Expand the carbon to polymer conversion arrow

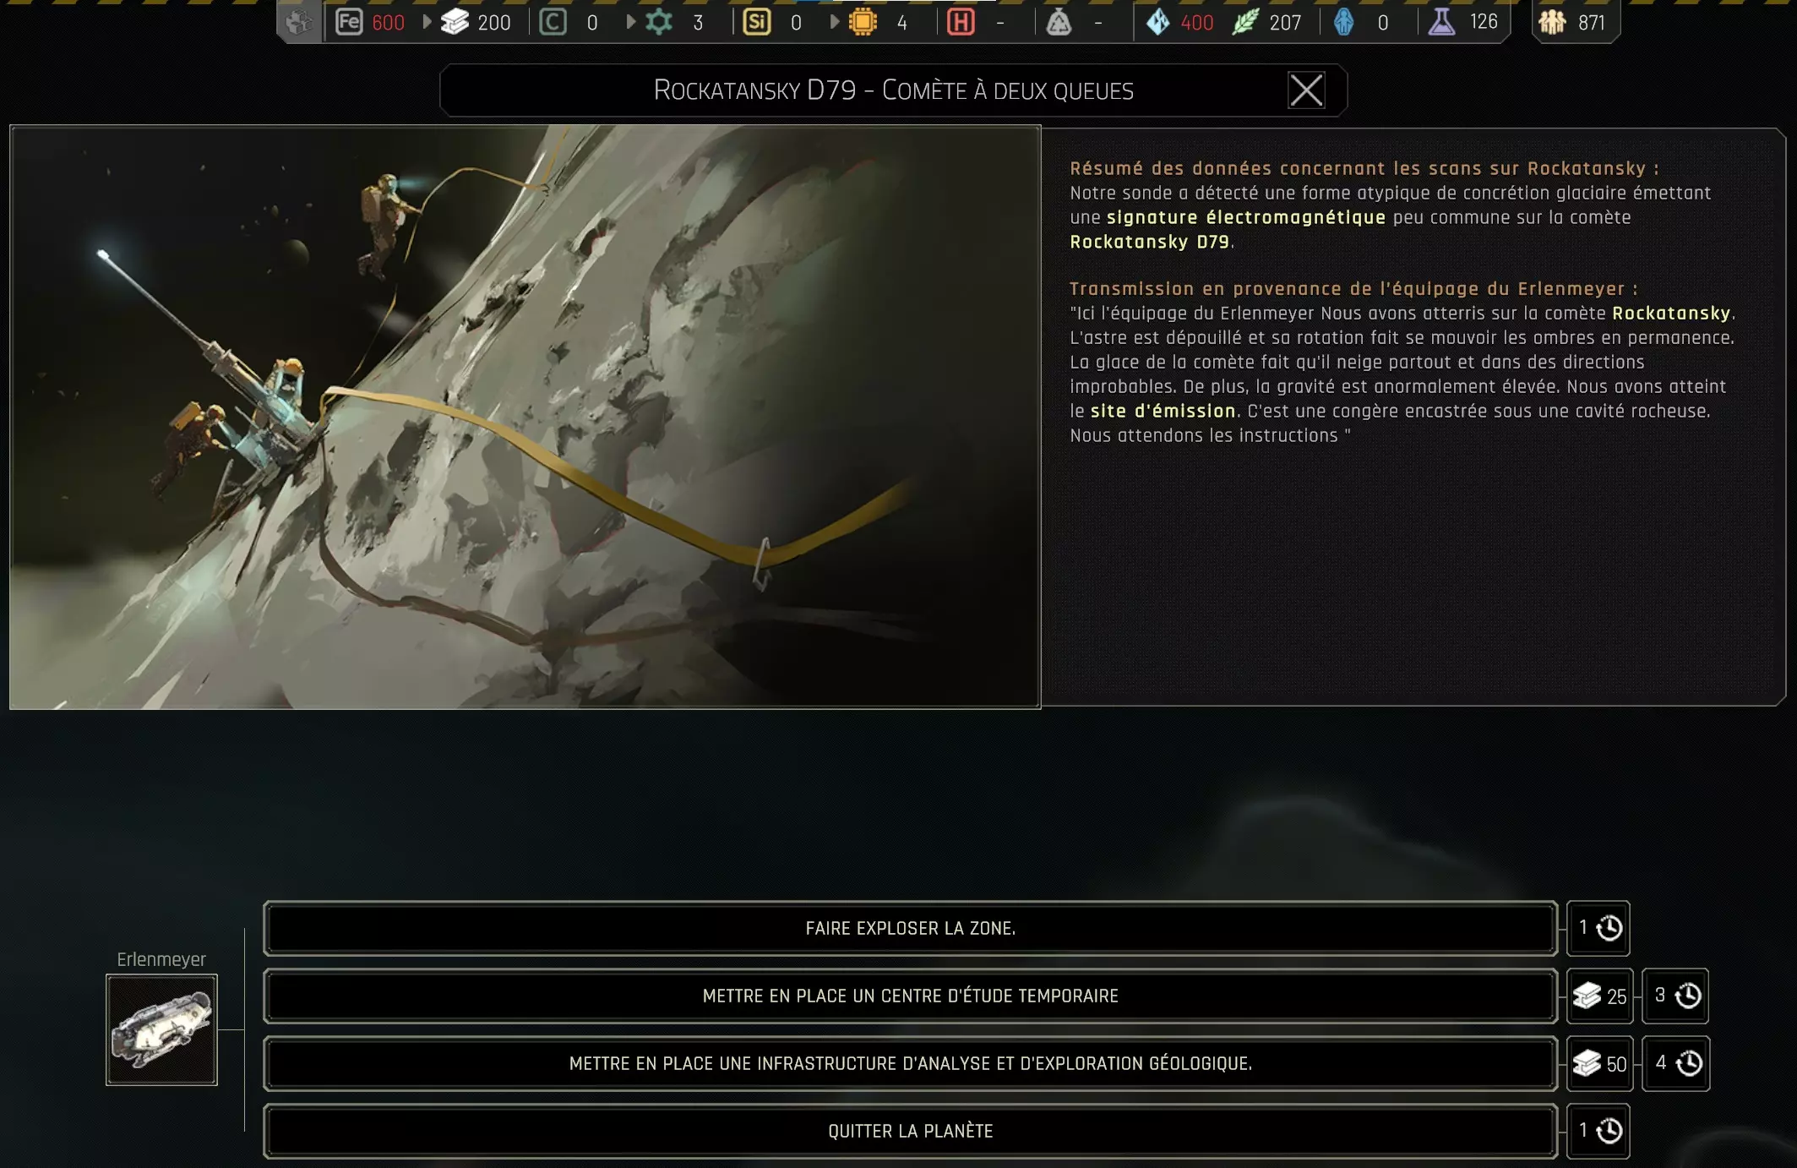(630, 22)
